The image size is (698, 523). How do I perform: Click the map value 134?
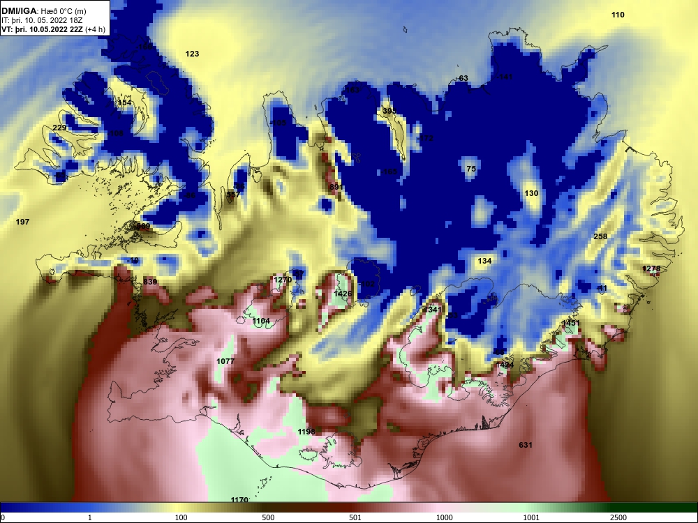pos(485,261)
